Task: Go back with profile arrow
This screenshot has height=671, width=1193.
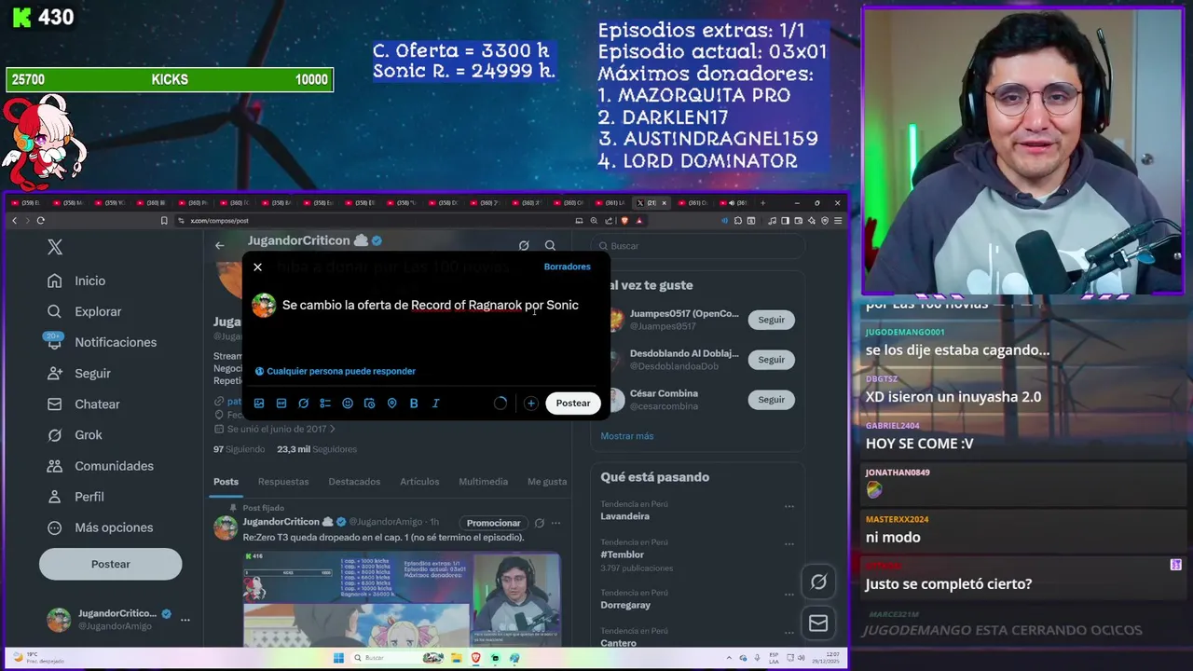Action: coord(219,245)
